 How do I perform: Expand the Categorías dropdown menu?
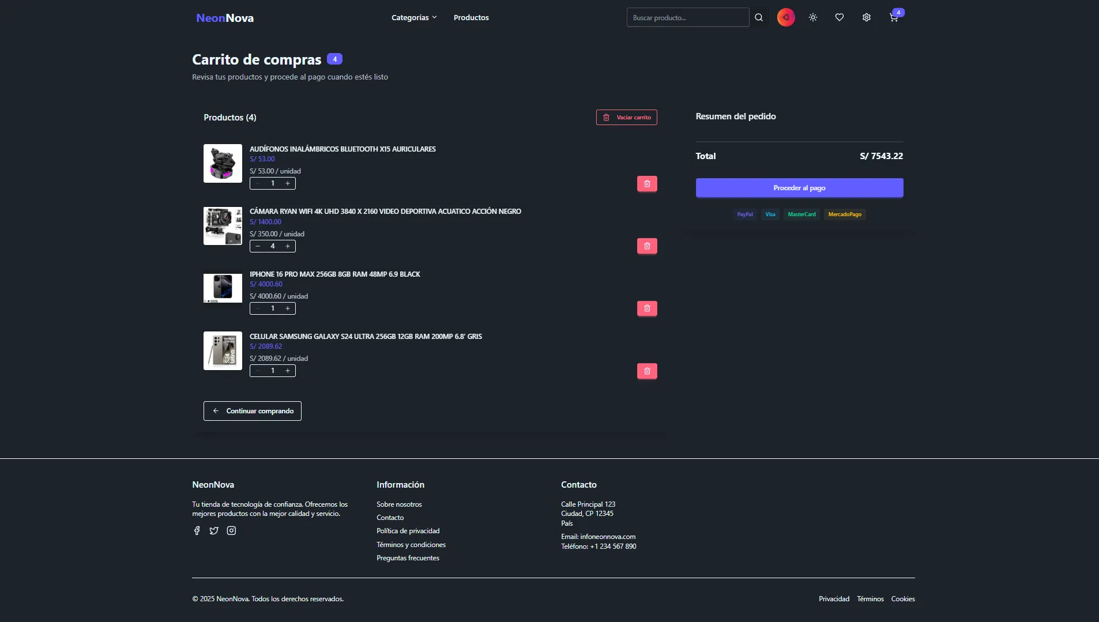414,17
